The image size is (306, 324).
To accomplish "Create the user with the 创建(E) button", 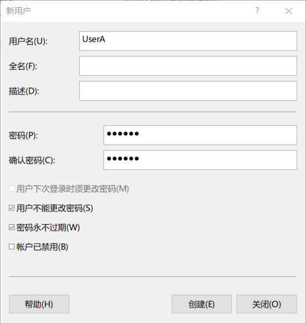I will 201,304.
